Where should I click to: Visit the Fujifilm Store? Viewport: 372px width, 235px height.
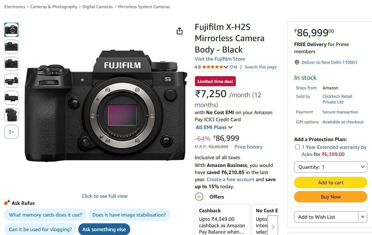219,59
